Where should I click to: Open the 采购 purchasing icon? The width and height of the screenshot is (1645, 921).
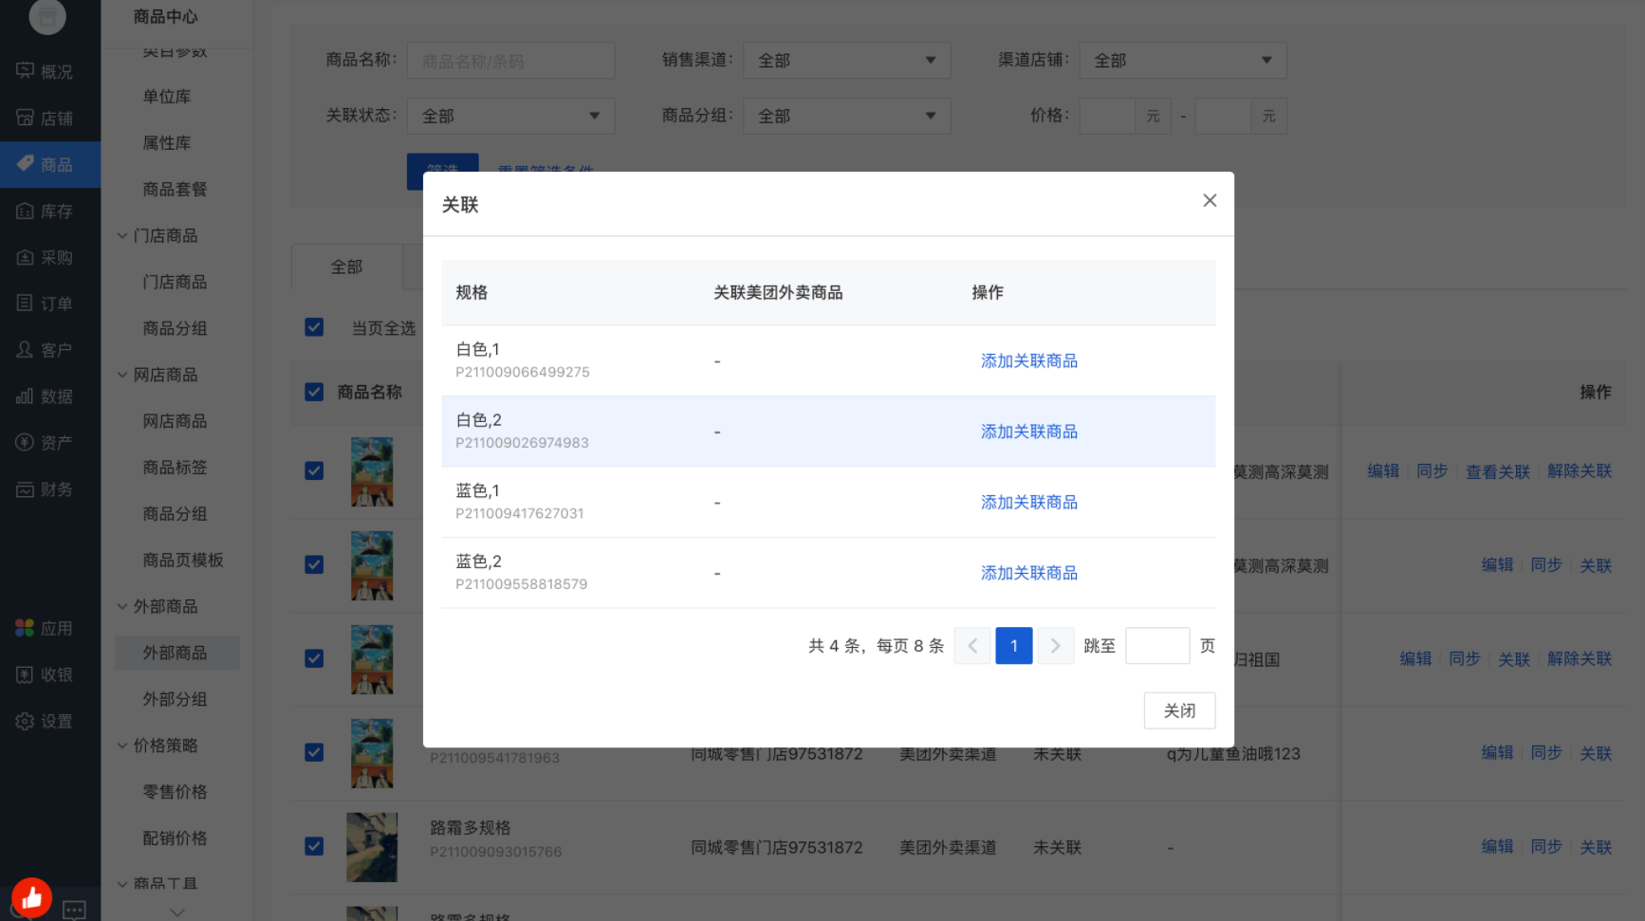25,257
